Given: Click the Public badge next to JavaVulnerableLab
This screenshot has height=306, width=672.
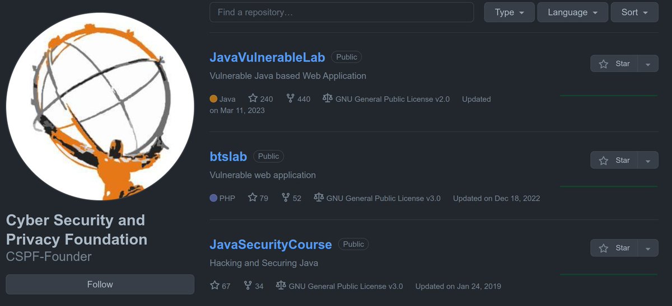Looking at the screenshot, I should (x=347, y=57).
